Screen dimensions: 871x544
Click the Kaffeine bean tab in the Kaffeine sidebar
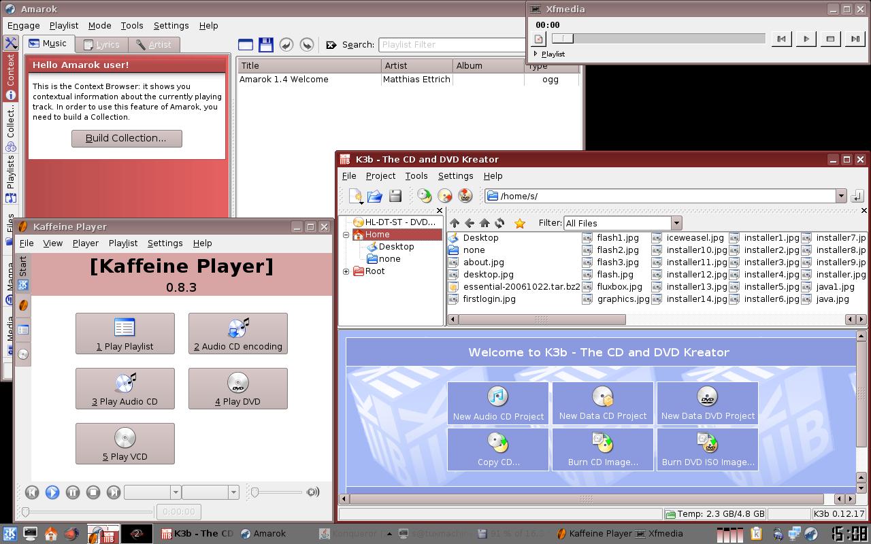[x=23, y=305]
